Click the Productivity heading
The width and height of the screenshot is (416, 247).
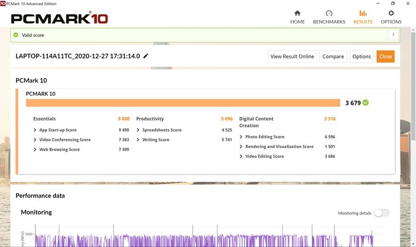coord(150,119)
